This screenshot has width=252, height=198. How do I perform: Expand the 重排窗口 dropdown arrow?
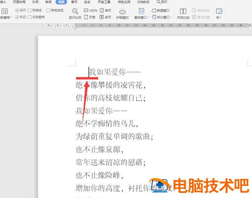pos(148,17)
